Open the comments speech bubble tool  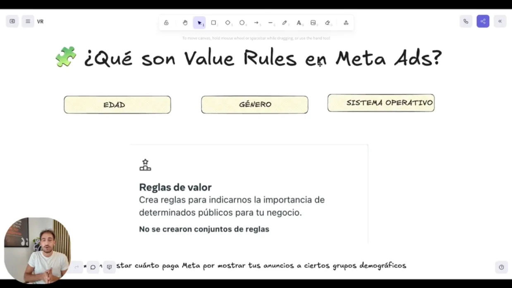coord(93,267)
